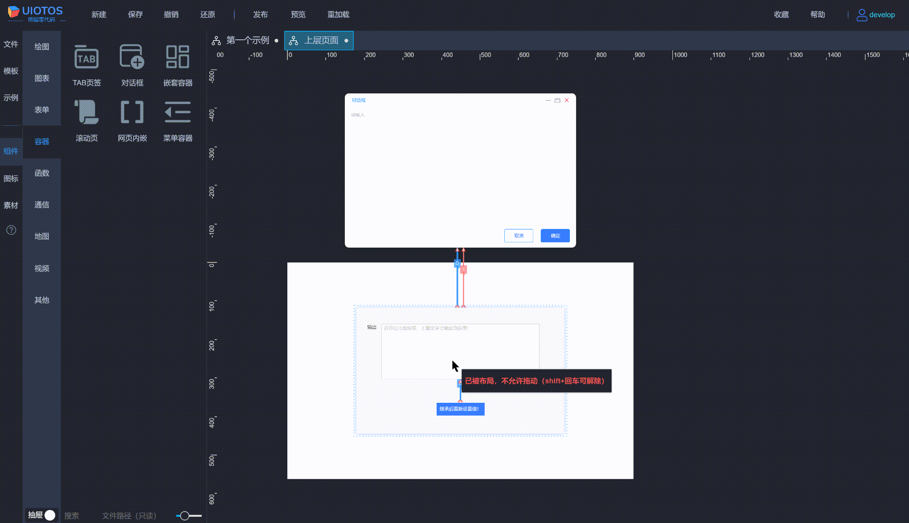The height and width of the screenshot is (523, 909).
Task: Select the 滚动页 scroll page icon
Action: (x=87, y=112)
